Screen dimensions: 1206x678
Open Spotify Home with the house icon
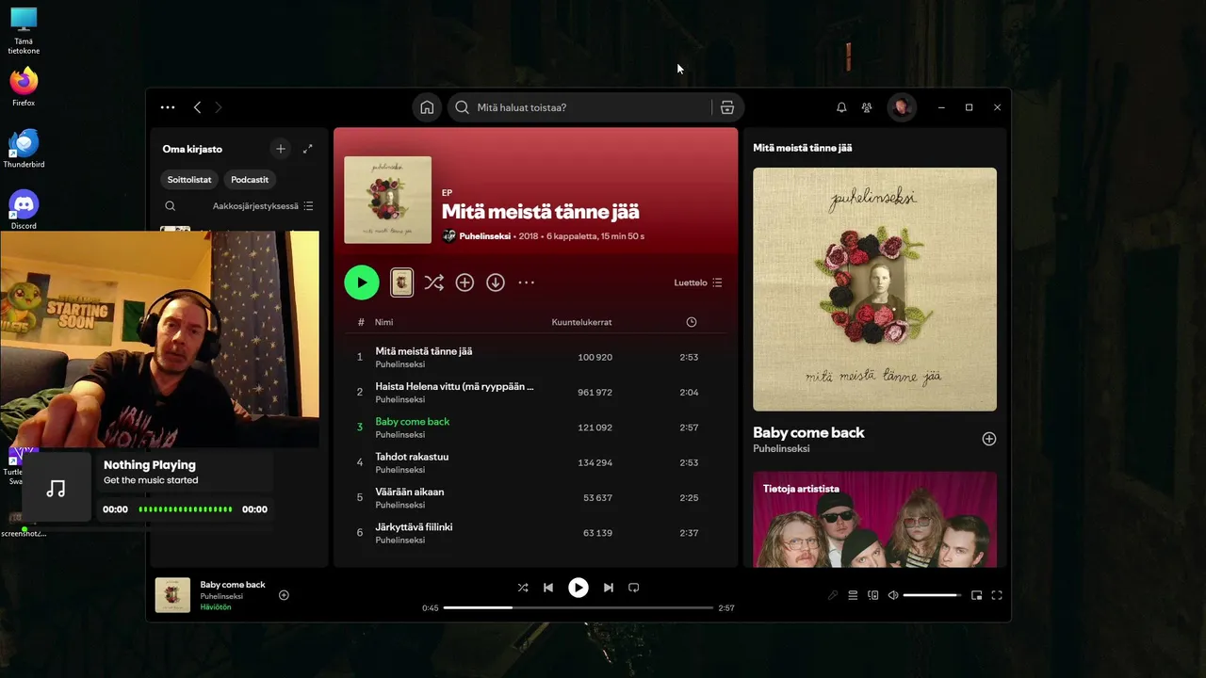point(427,107)
